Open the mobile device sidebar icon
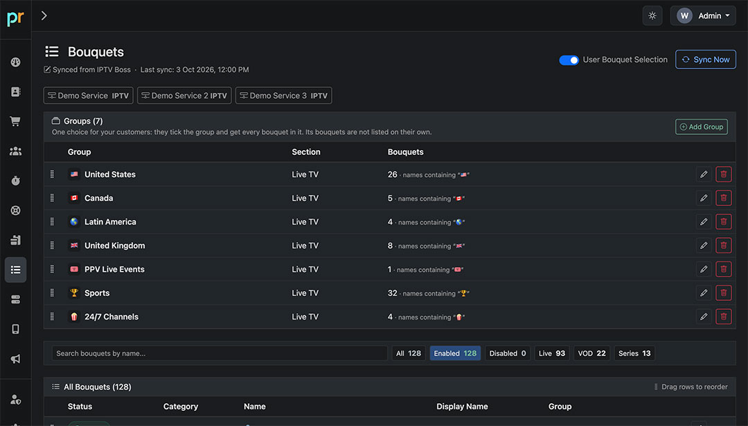The height and width of the screenshot is (426, 748). 16,329
